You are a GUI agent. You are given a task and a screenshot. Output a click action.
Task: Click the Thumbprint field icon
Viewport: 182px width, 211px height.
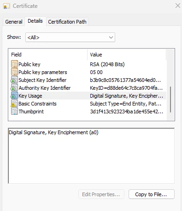point(14,111)
